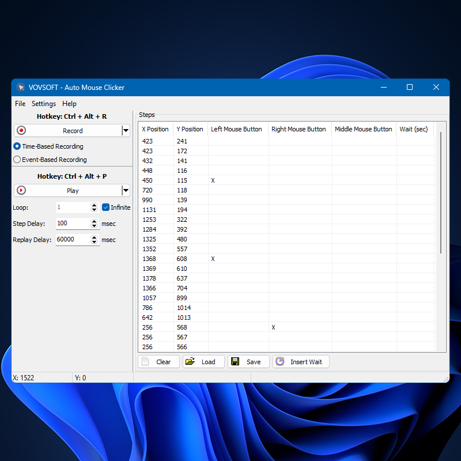
Task: Open the dropdown arrow next to Play
Action: coord(126,190)
